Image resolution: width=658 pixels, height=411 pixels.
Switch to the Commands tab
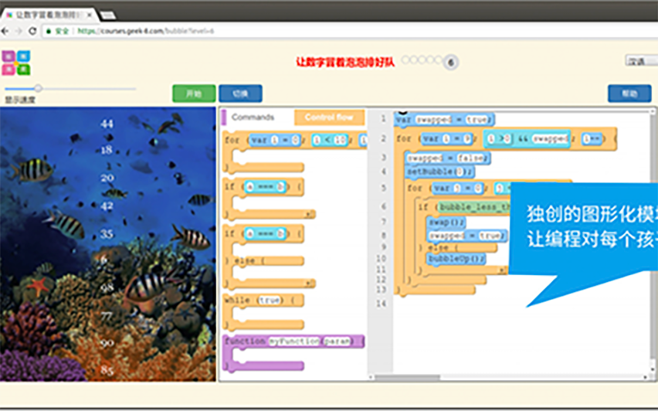[253, 117]
